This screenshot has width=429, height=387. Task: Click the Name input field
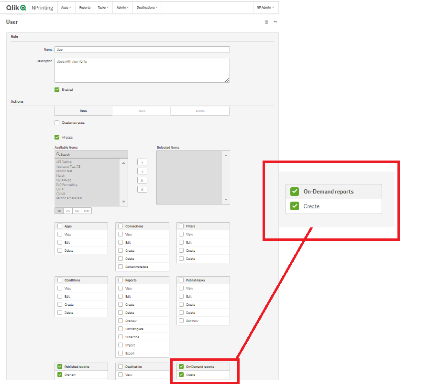(142, 50)
